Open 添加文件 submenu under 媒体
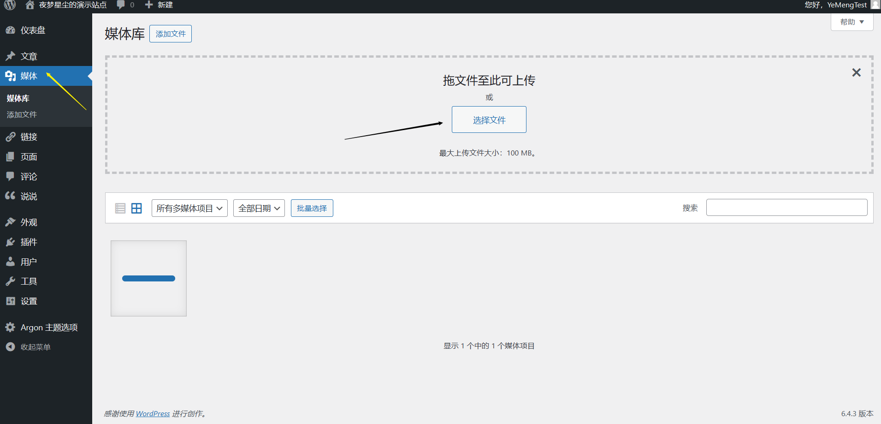Viewport: 881px width, 424px height. coord(22,114)
